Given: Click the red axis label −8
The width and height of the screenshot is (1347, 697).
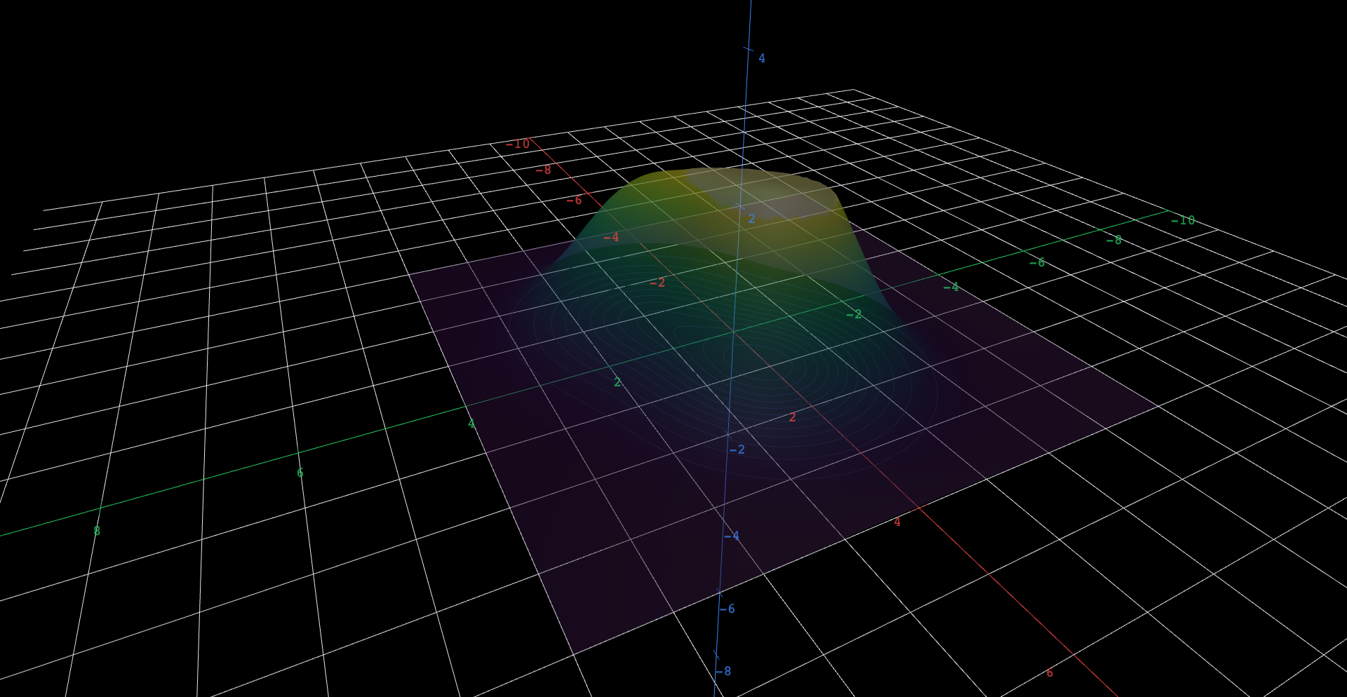Looking at the screenshot, I should (x=543, y=170).
